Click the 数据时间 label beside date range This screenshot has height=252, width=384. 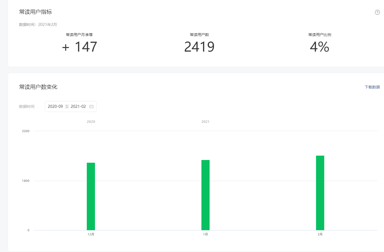tap(27, 106)
